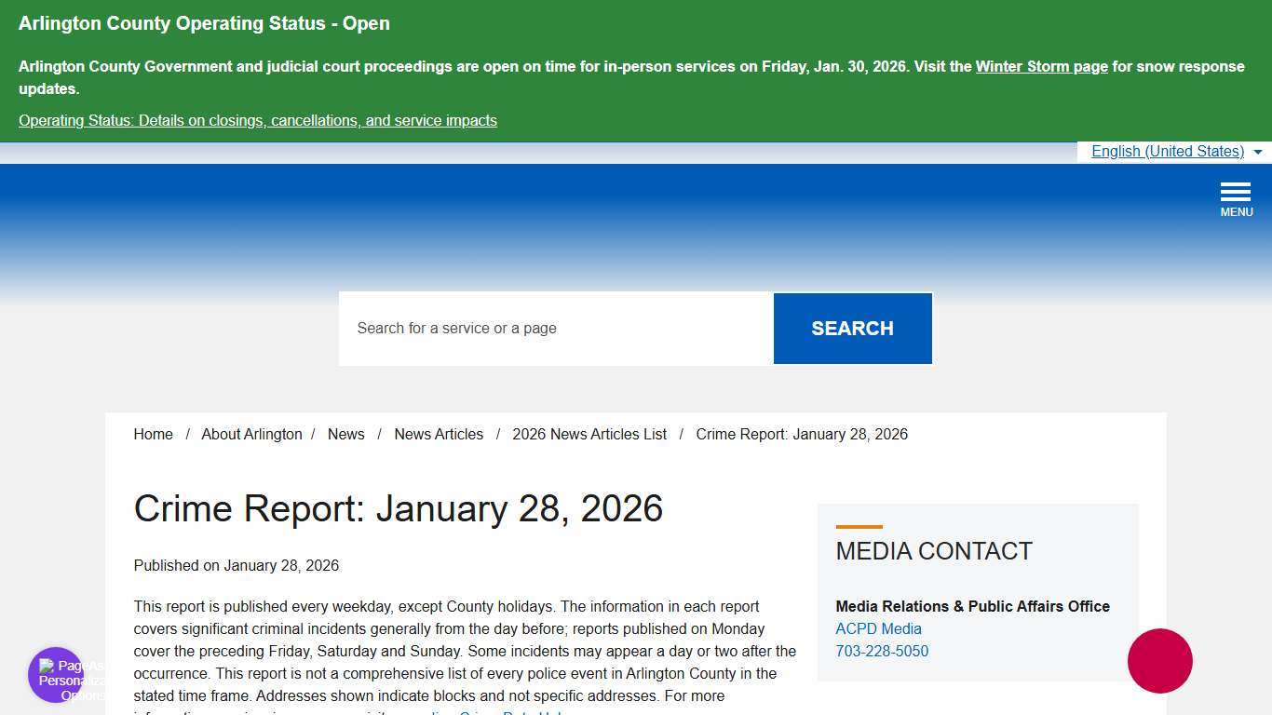The image size is (1272, 715).
Task: Click the Crime Report: January 28, 2026 headline
Action: pos(399,508)
